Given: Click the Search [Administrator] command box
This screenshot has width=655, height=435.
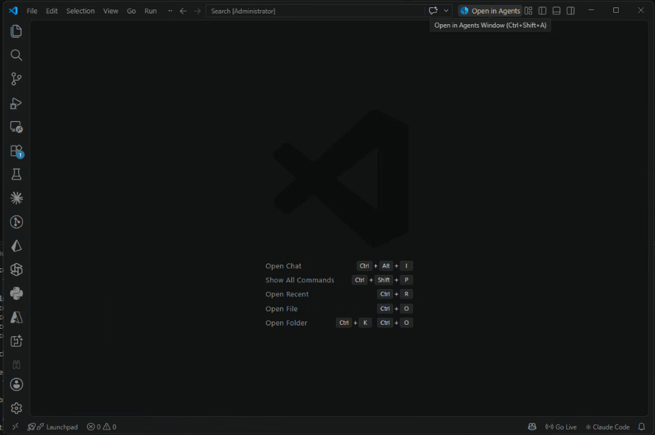Looking at the screenshot, I should [315, 11].
